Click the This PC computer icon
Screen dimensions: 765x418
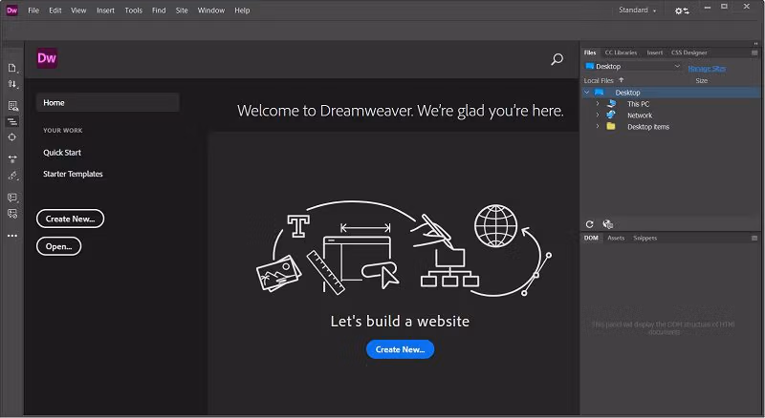point(611,103)
